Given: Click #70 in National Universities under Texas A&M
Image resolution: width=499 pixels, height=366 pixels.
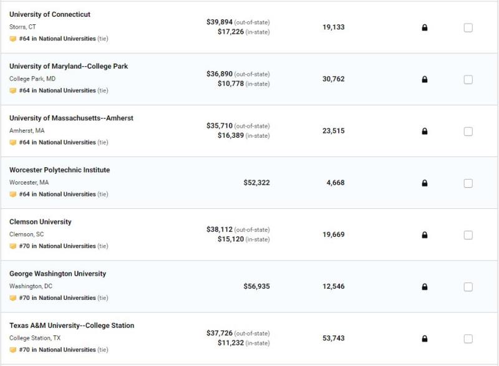Looking at the screenshot, I should [x=57, y=349].
